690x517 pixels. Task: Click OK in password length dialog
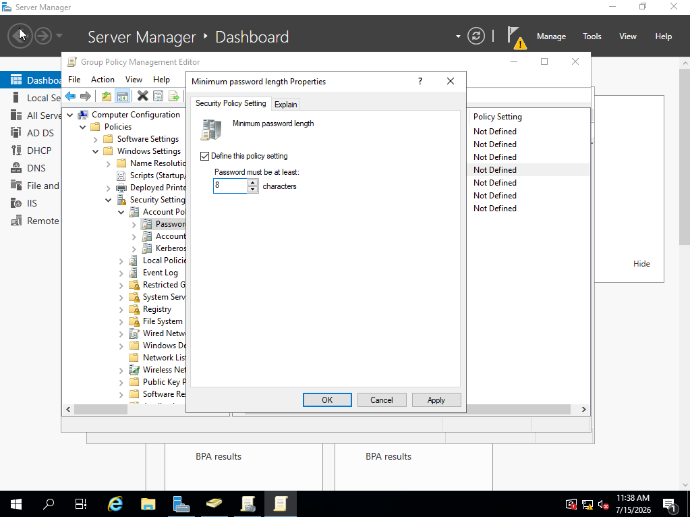(x=327, y=400)
